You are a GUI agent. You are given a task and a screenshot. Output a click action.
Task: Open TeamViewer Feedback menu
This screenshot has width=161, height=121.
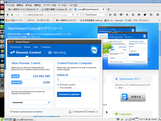pyautogui.click(x=46, y=47)
